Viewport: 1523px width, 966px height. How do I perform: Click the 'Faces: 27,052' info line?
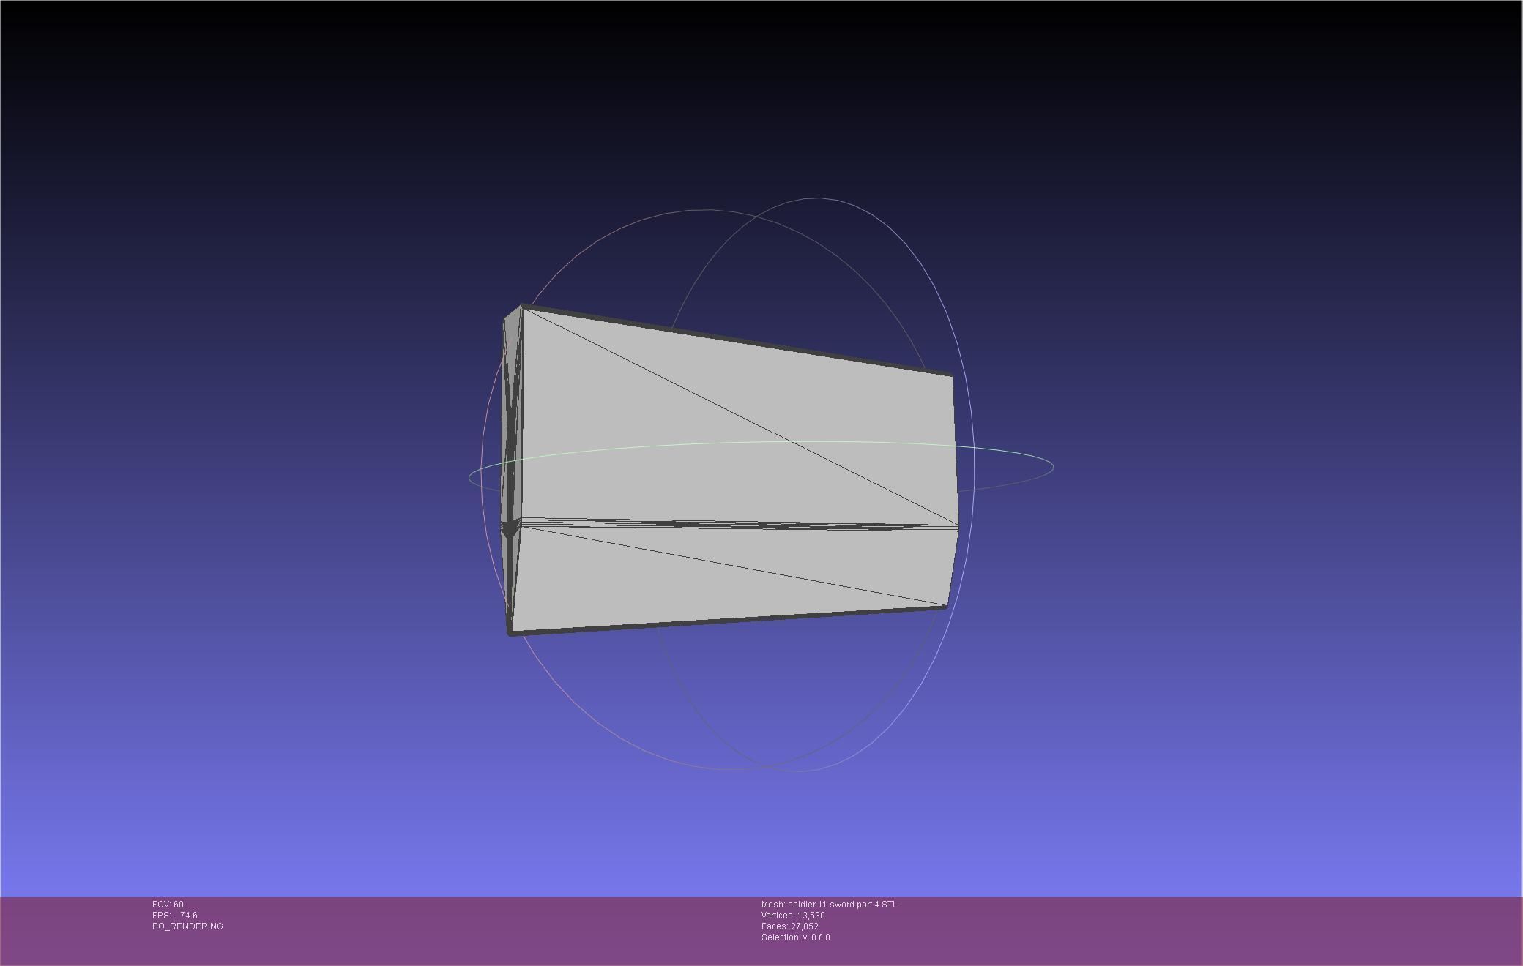tap(790, 926)
